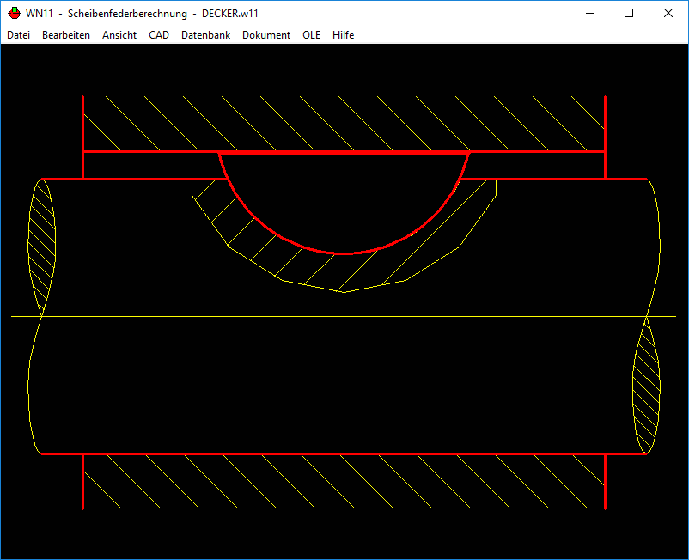The width and height of the screenshot is (689, 560).
Task: Minimize the WN11 window
Action: click(x=590, y=14)
